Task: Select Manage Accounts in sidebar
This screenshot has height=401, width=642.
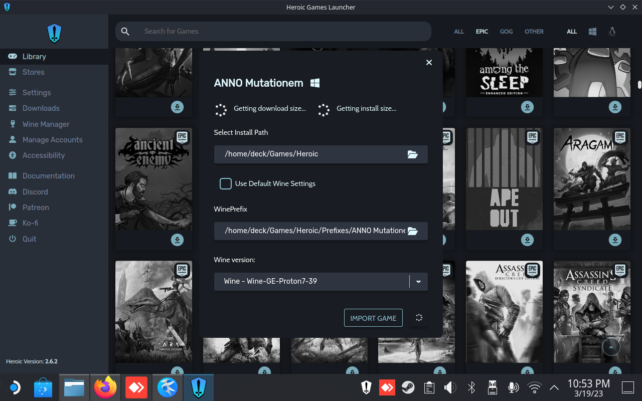Action: click(x=54, y=140)
